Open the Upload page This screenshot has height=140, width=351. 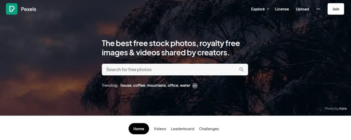click(302, 9)
